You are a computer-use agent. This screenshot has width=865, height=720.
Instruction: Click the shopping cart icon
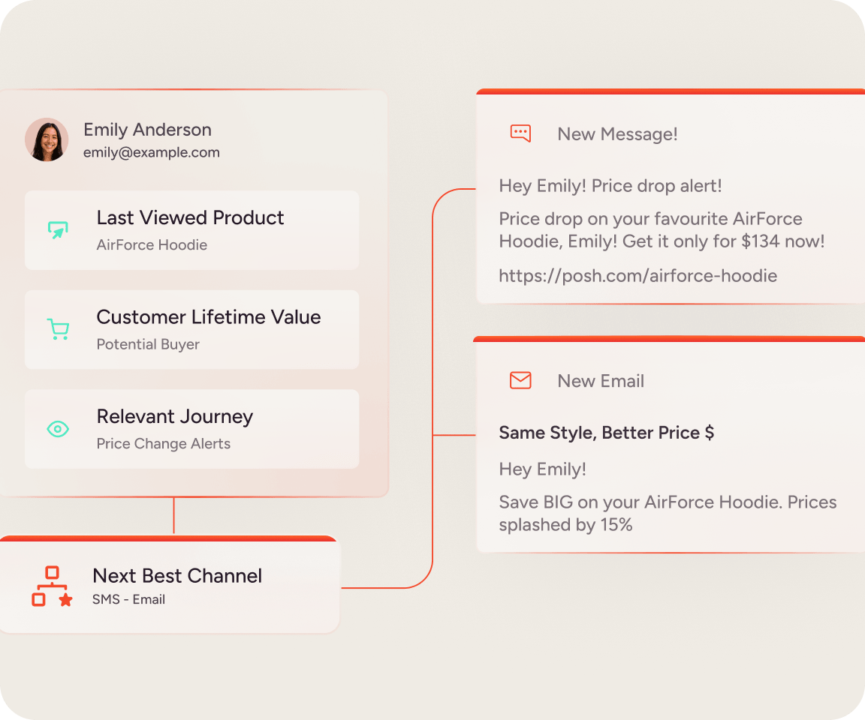click(58, 329)
